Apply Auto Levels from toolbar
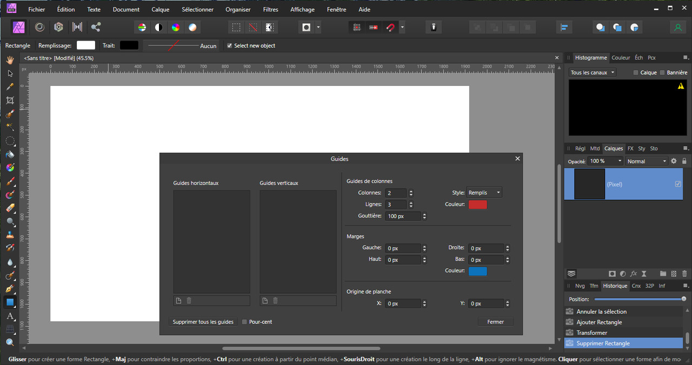 (142, 27)
